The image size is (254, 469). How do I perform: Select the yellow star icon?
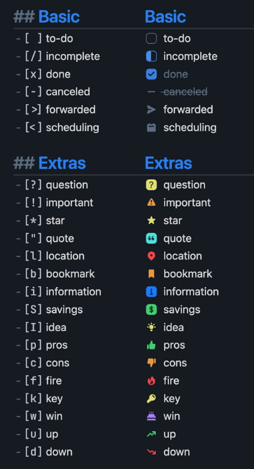pyautogui.click(x=151, y=220)
